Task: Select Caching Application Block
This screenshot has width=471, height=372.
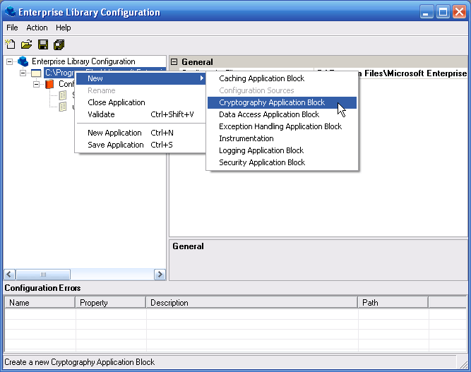Action: click(x=282, y=78)
